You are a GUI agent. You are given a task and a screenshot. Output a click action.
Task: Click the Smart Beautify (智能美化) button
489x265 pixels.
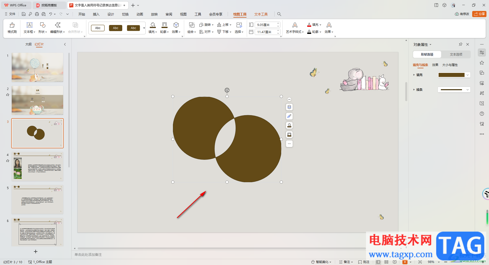[321, 262]
